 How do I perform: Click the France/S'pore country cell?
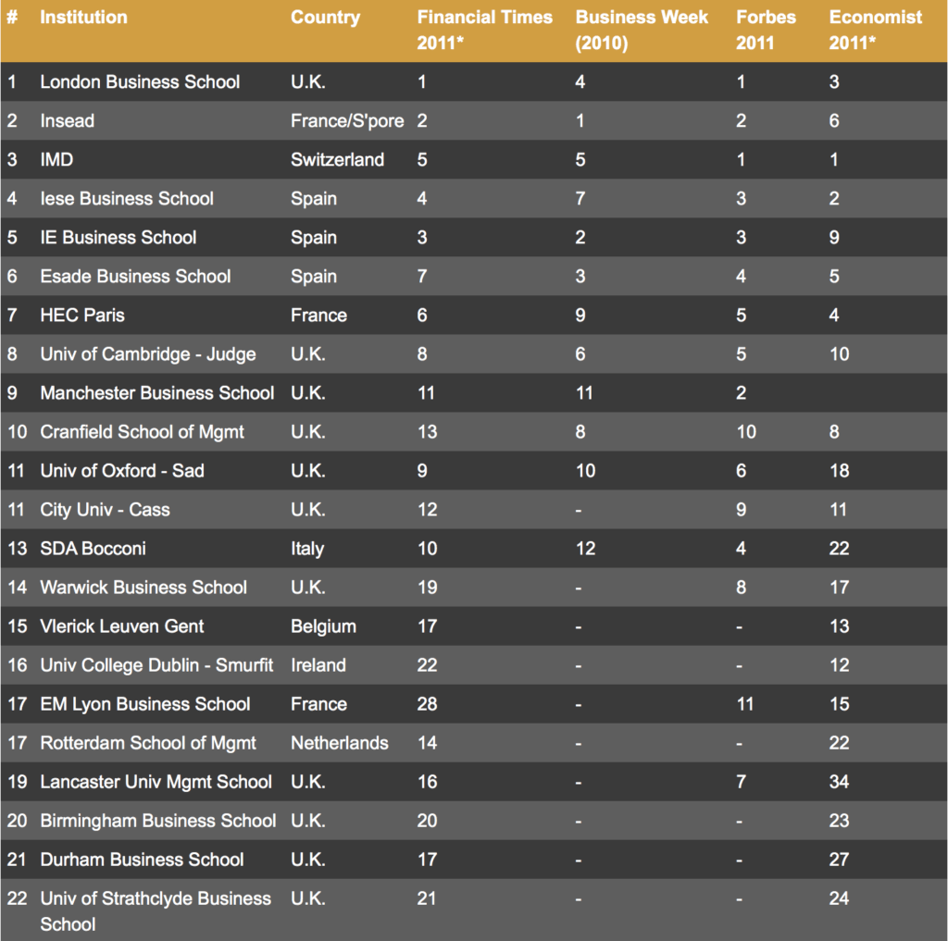pyautogui.click(x=347, y=121)
